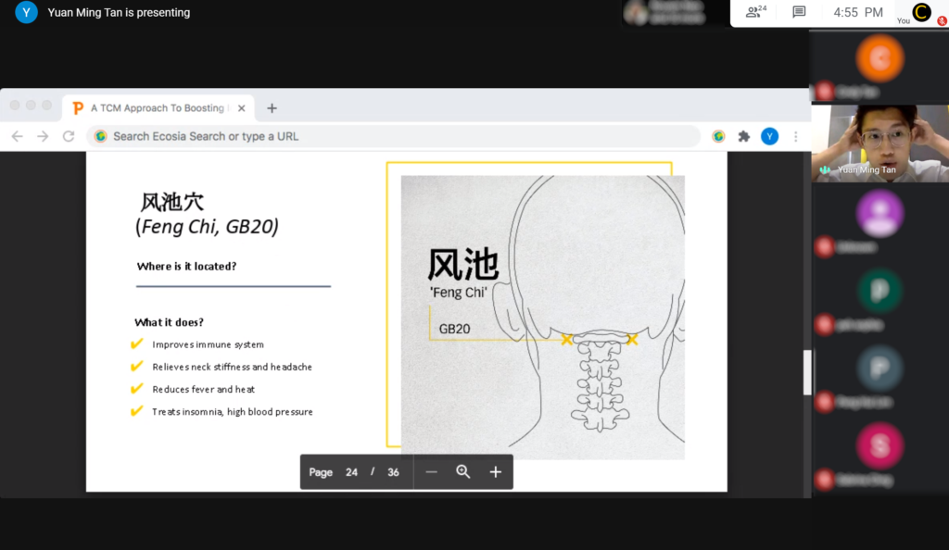Click your own 'You' avatar at top right

point(920,12)
